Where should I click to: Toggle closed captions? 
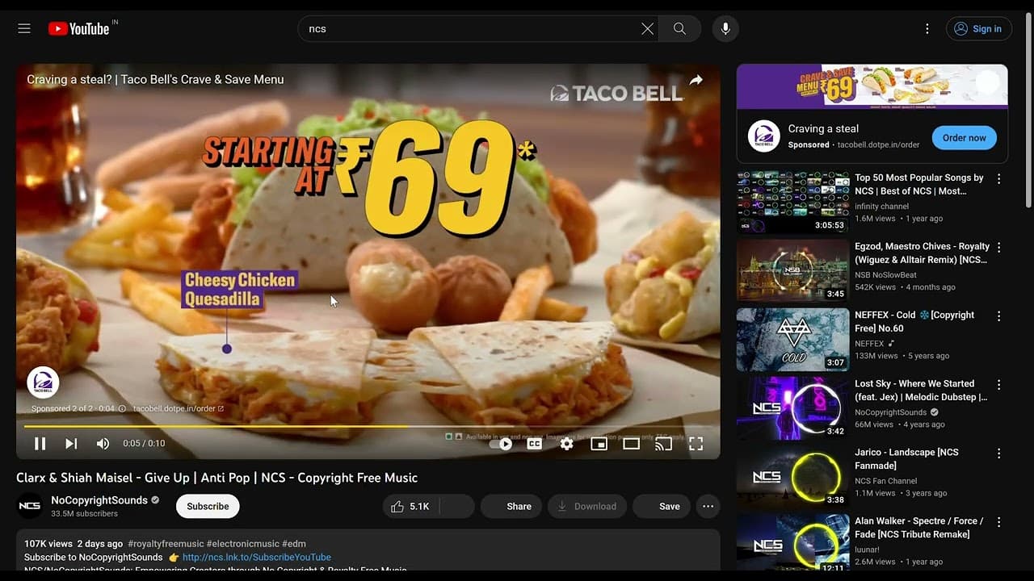coord(534,443)
